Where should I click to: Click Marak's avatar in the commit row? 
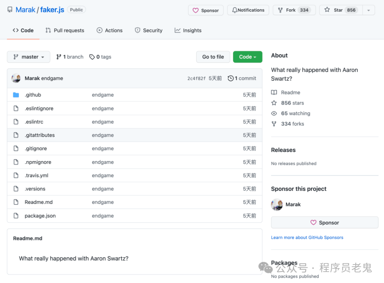point(16,78)
